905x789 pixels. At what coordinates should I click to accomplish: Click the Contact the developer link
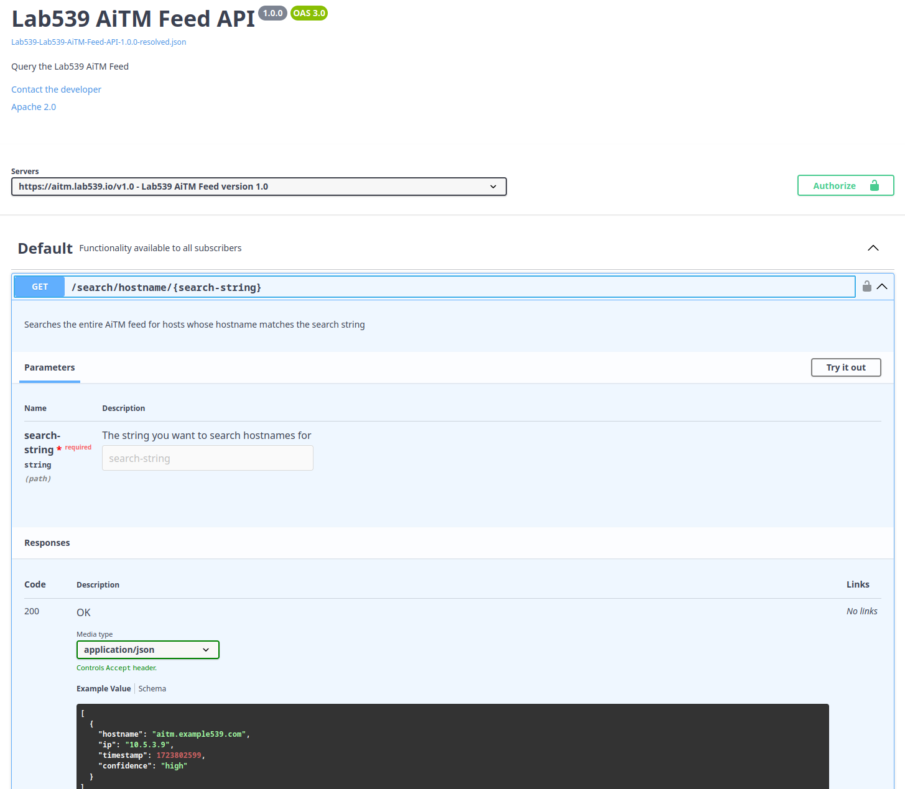(x=56, y=90)
